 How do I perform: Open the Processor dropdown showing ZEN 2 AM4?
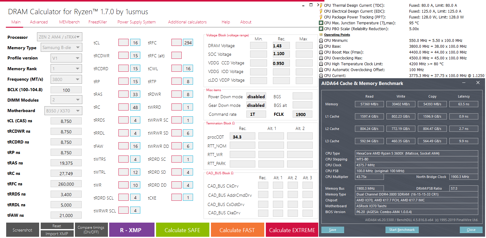pyautogui.click(x=60, y=37)
